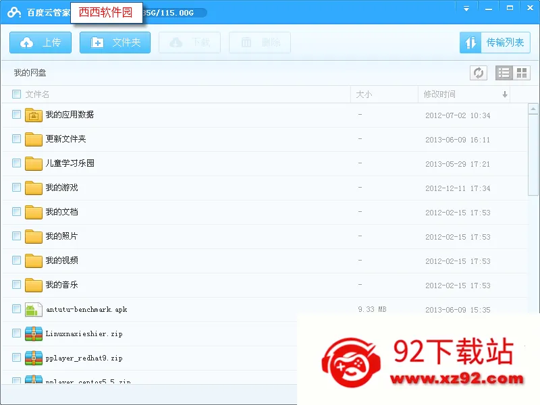
Task: Open the 传输列表 transfer list
Action: coord(495,43)
